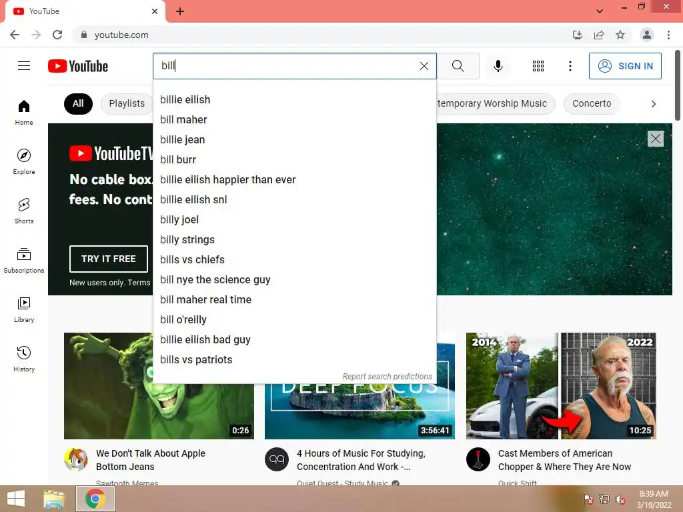This screenshot has height=512, width=683.
Task: Choose suggestion bills vs chiefs
Action: [294, 260]
